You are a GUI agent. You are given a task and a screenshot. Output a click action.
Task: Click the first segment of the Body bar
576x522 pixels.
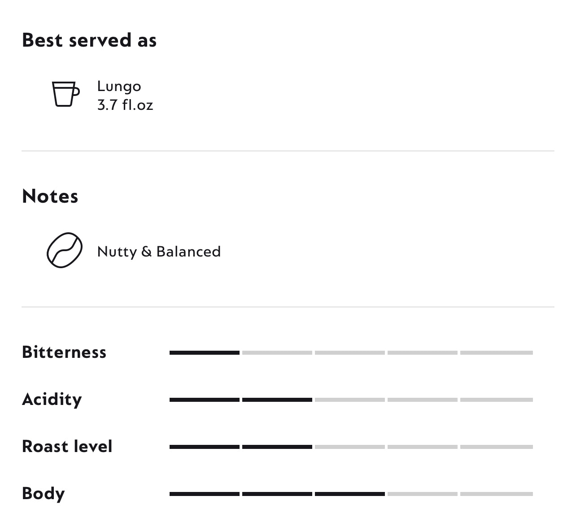coord(205,494)
